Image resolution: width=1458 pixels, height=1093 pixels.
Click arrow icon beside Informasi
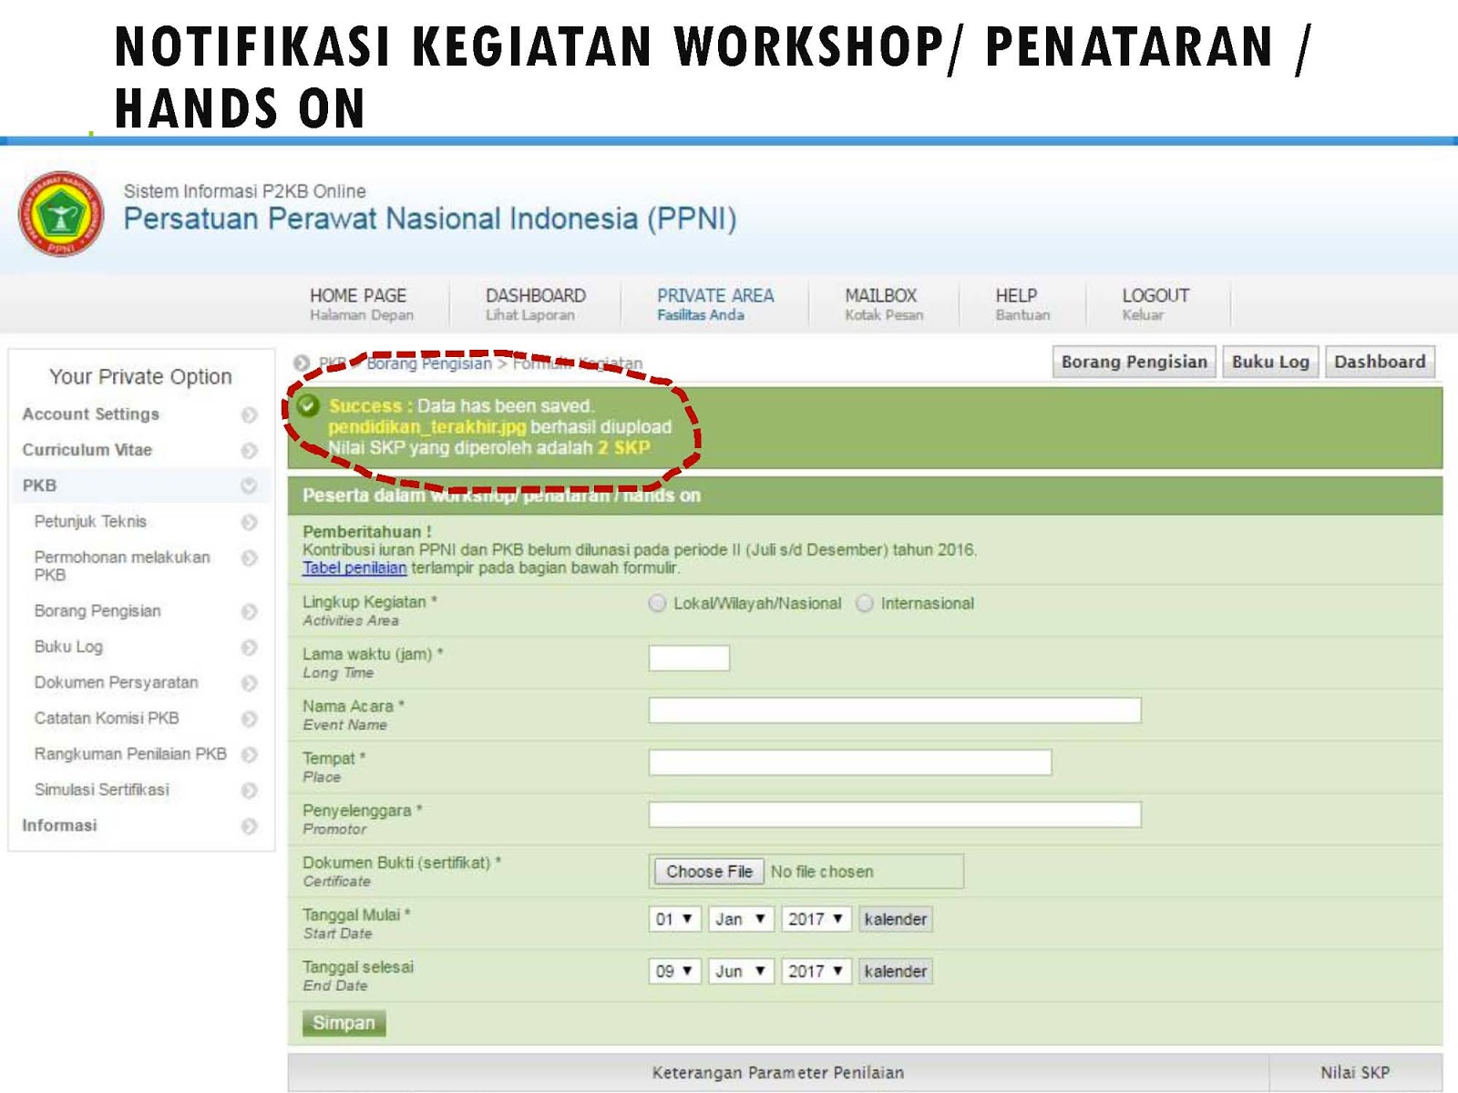[249, 826]
